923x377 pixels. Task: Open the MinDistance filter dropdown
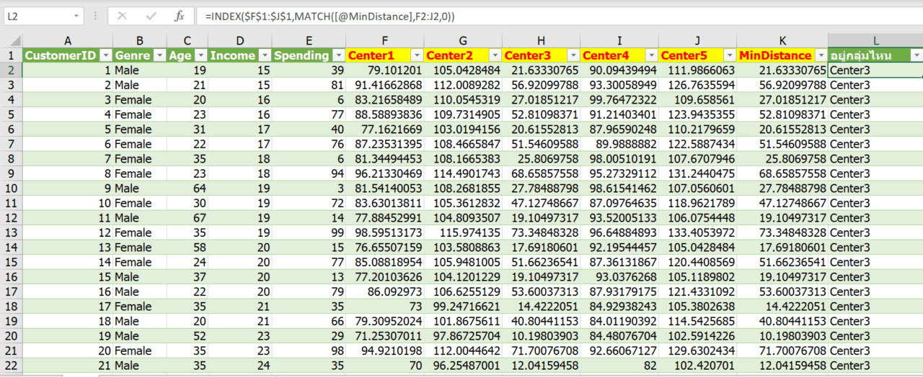click(x=820, y=55)
